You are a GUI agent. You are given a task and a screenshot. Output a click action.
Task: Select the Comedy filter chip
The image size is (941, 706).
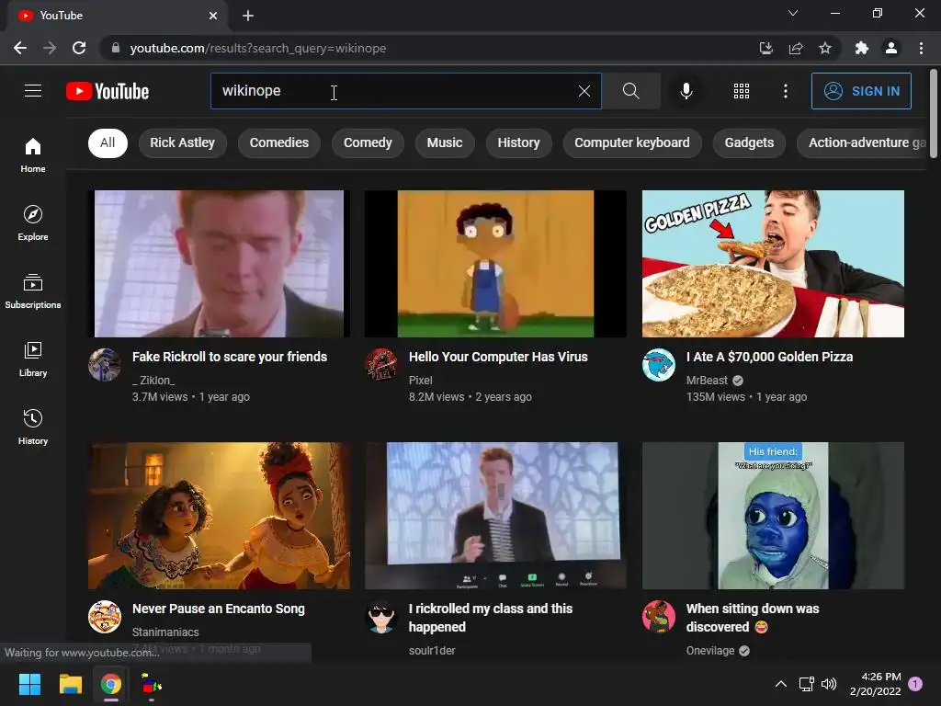pyautogui.click(x=368, y=142)
